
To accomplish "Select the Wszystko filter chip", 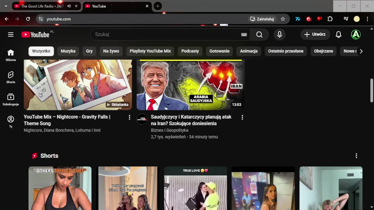I will [x=41, y=51].
